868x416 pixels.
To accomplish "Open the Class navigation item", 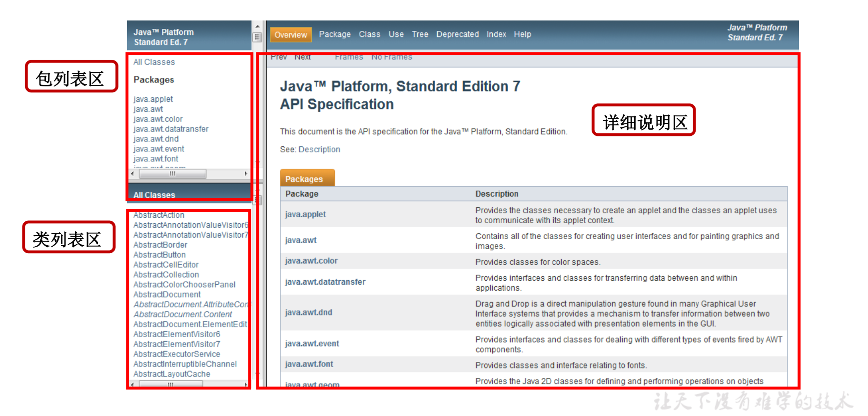I will 369,34.
